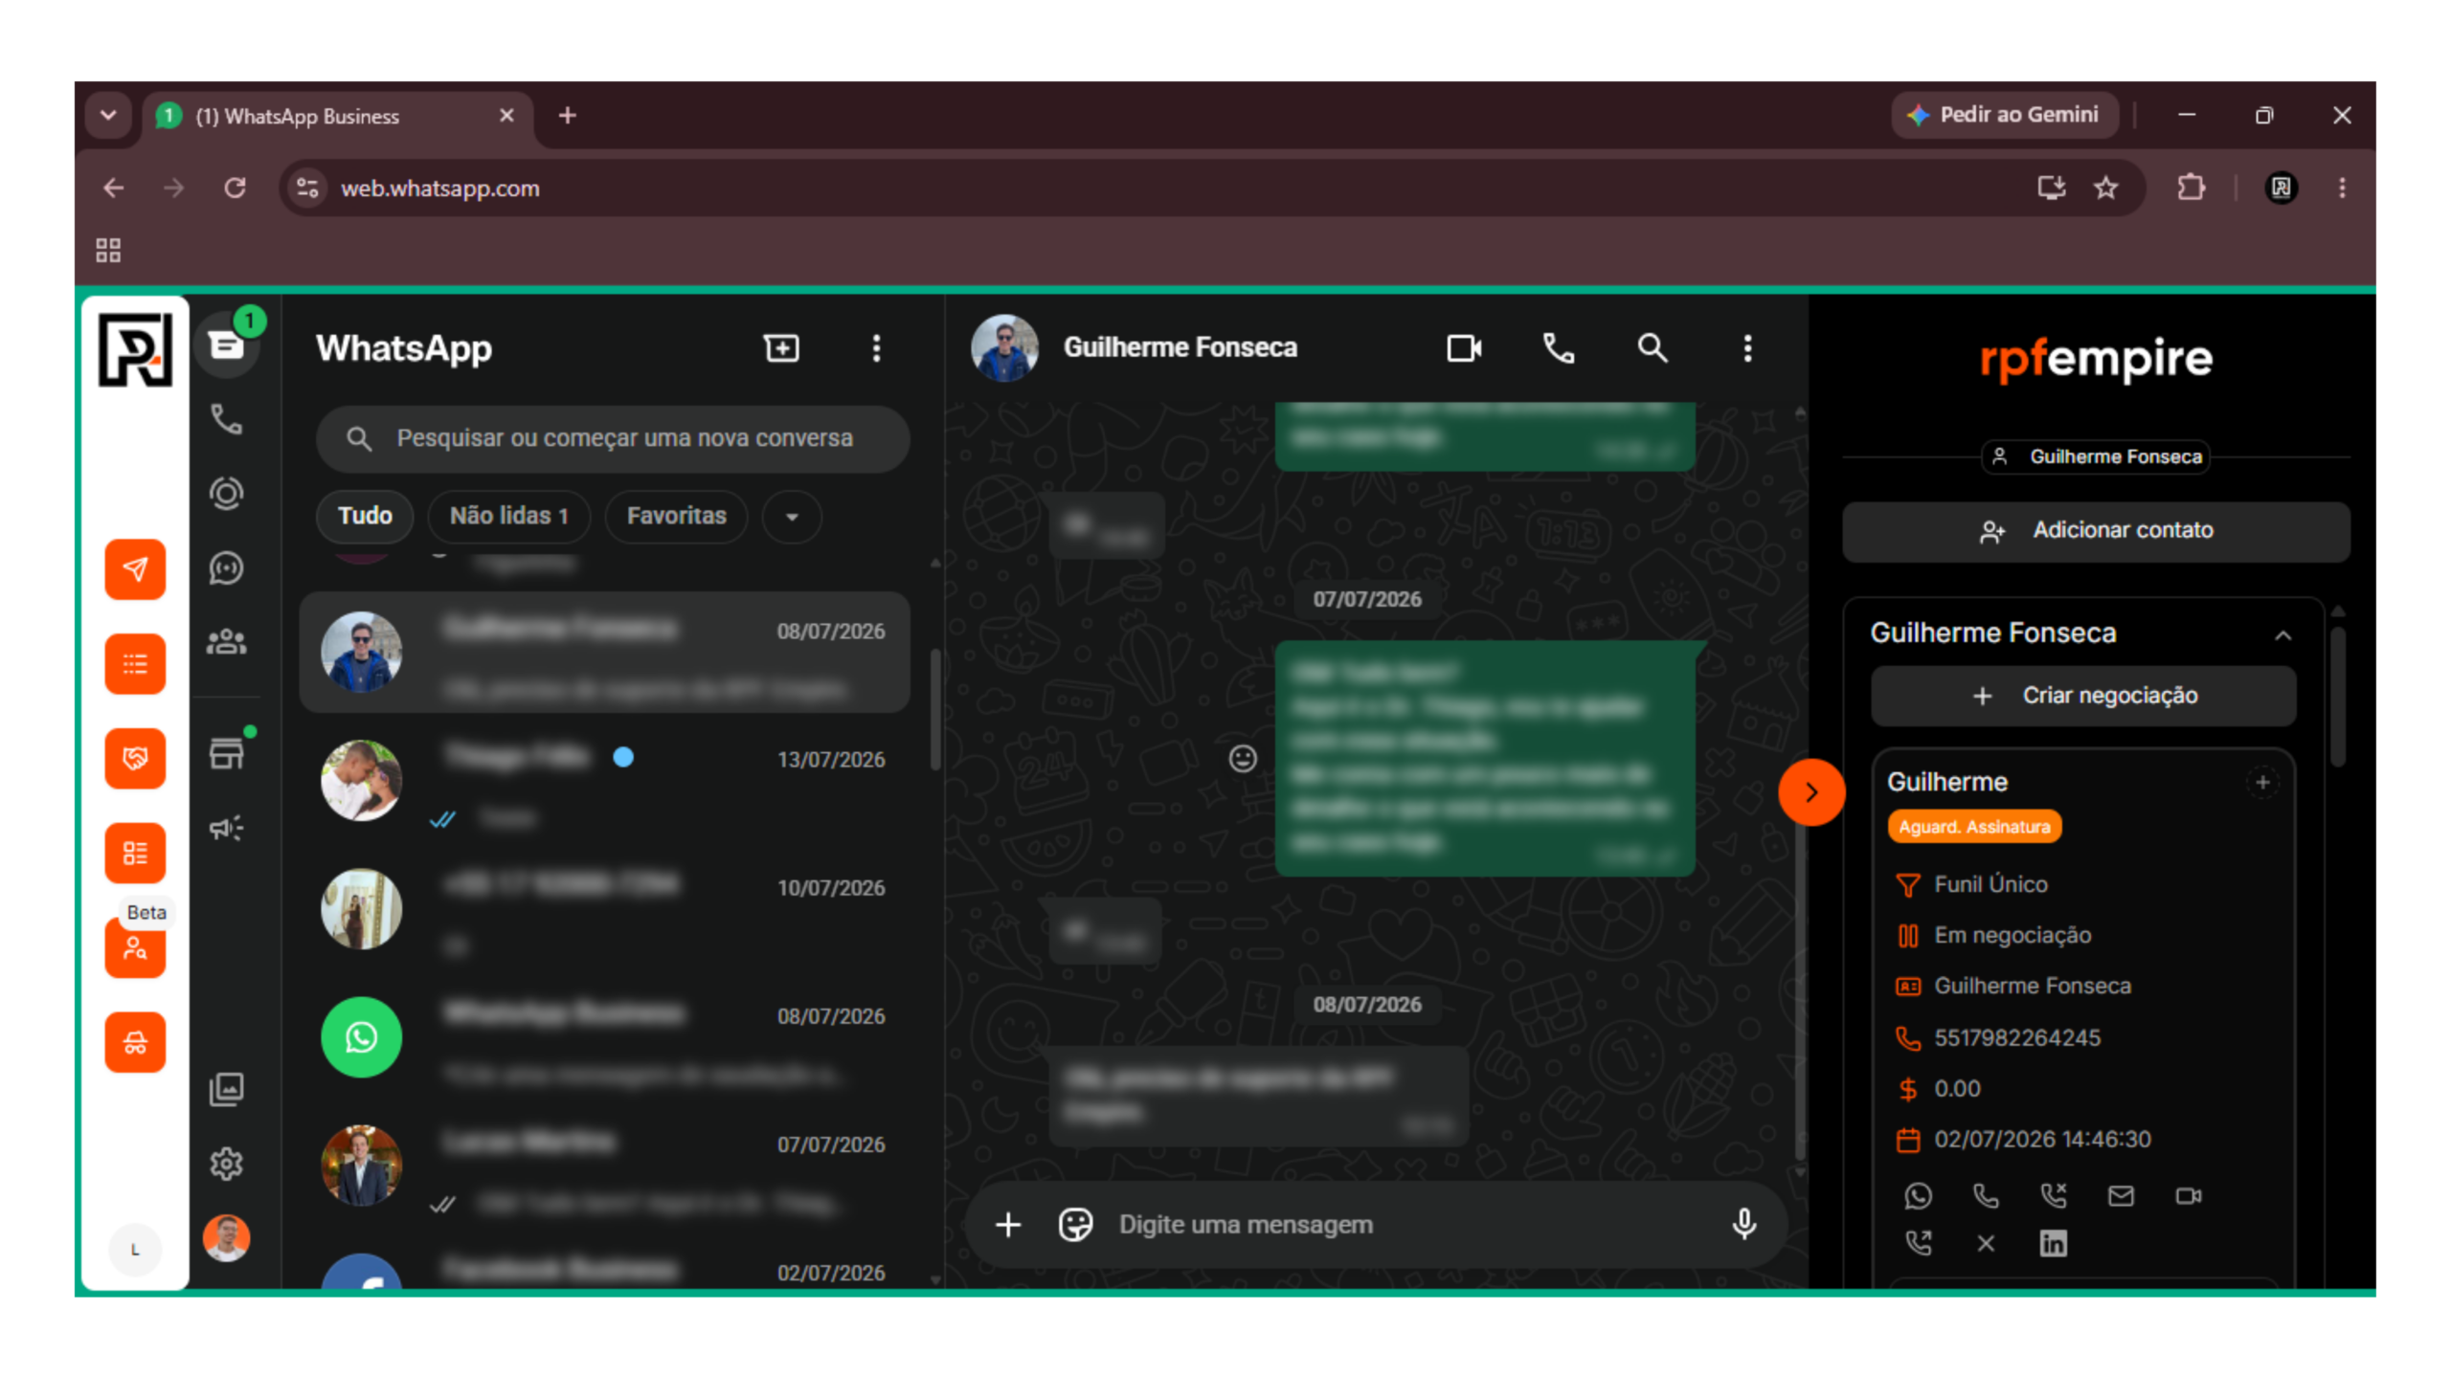This screenshot has height=1378, width=2451.
Task: Open the Status rings icon
Action: click(x=227, y=494)
